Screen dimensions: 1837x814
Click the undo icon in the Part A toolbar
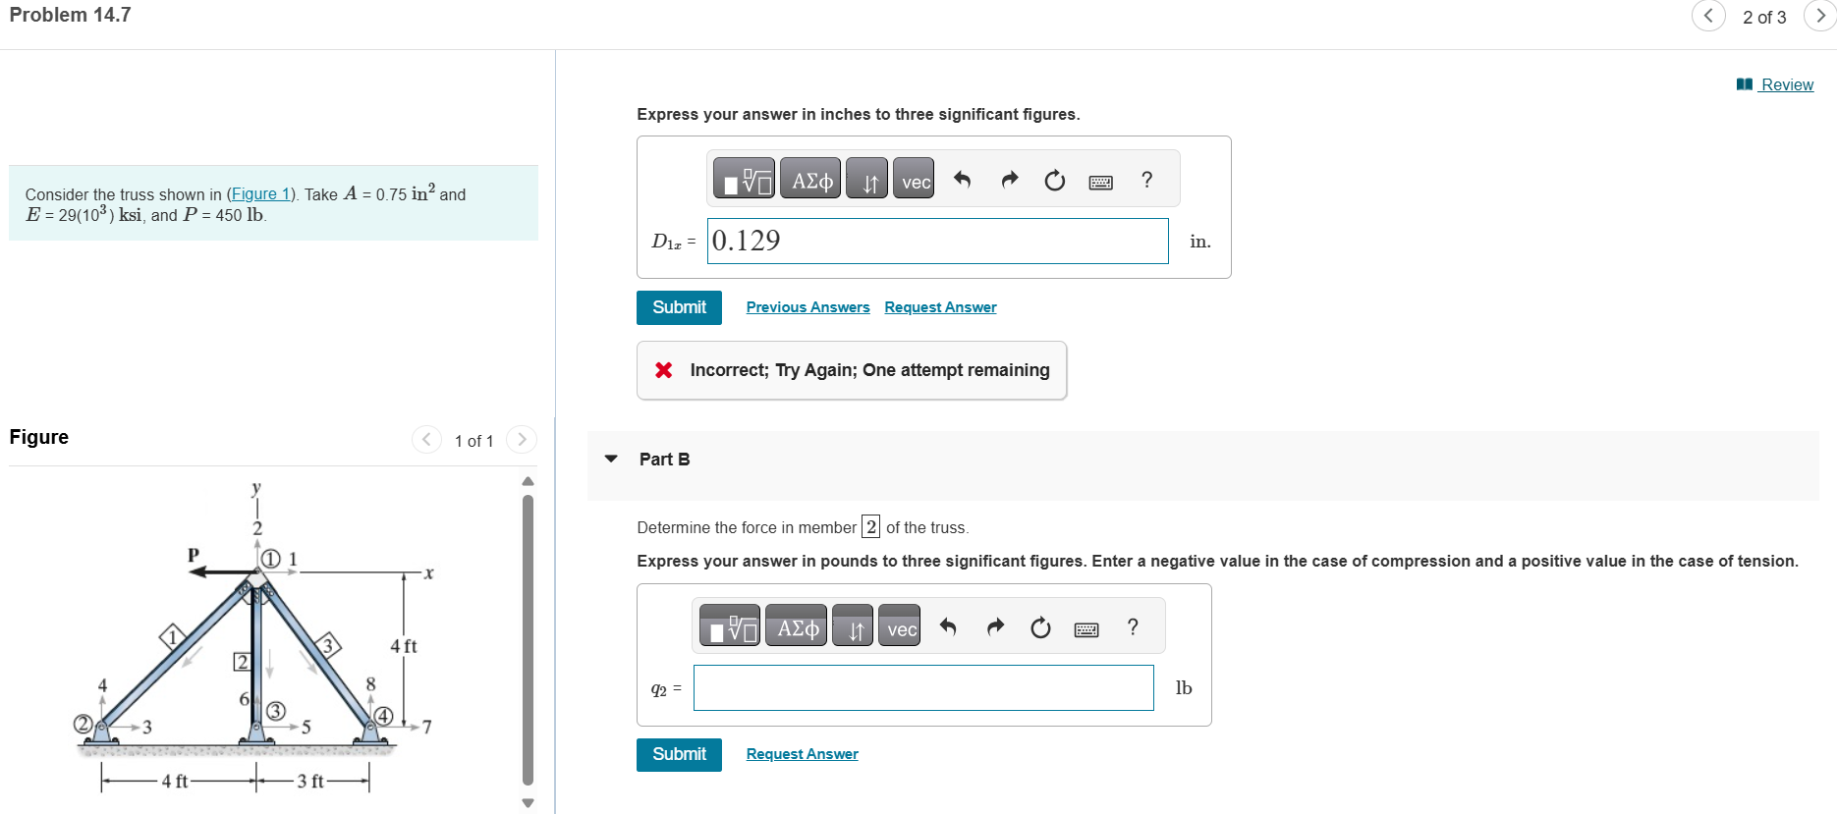click(962, 179)
